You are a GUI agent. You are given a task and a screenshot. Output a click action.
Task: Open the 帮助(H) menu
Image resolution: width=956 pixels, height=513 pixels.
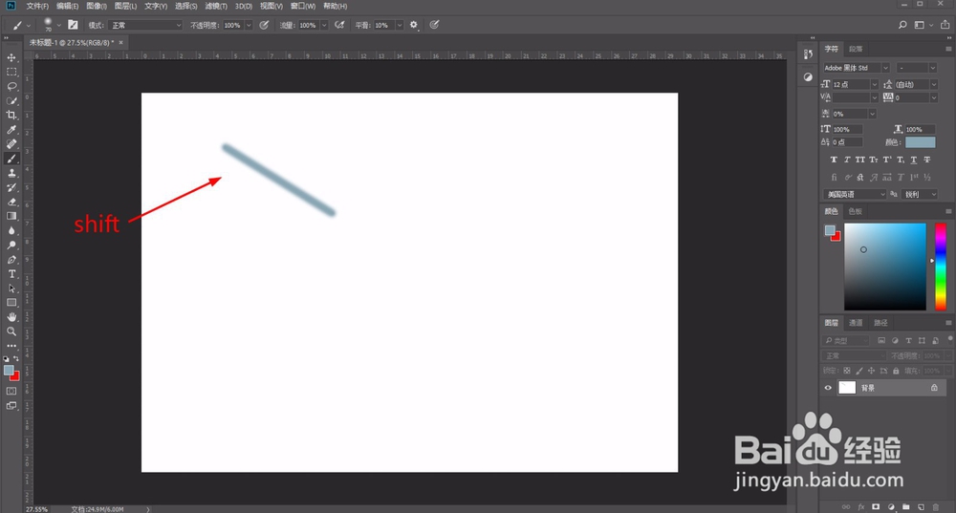(x=336, y=6)
